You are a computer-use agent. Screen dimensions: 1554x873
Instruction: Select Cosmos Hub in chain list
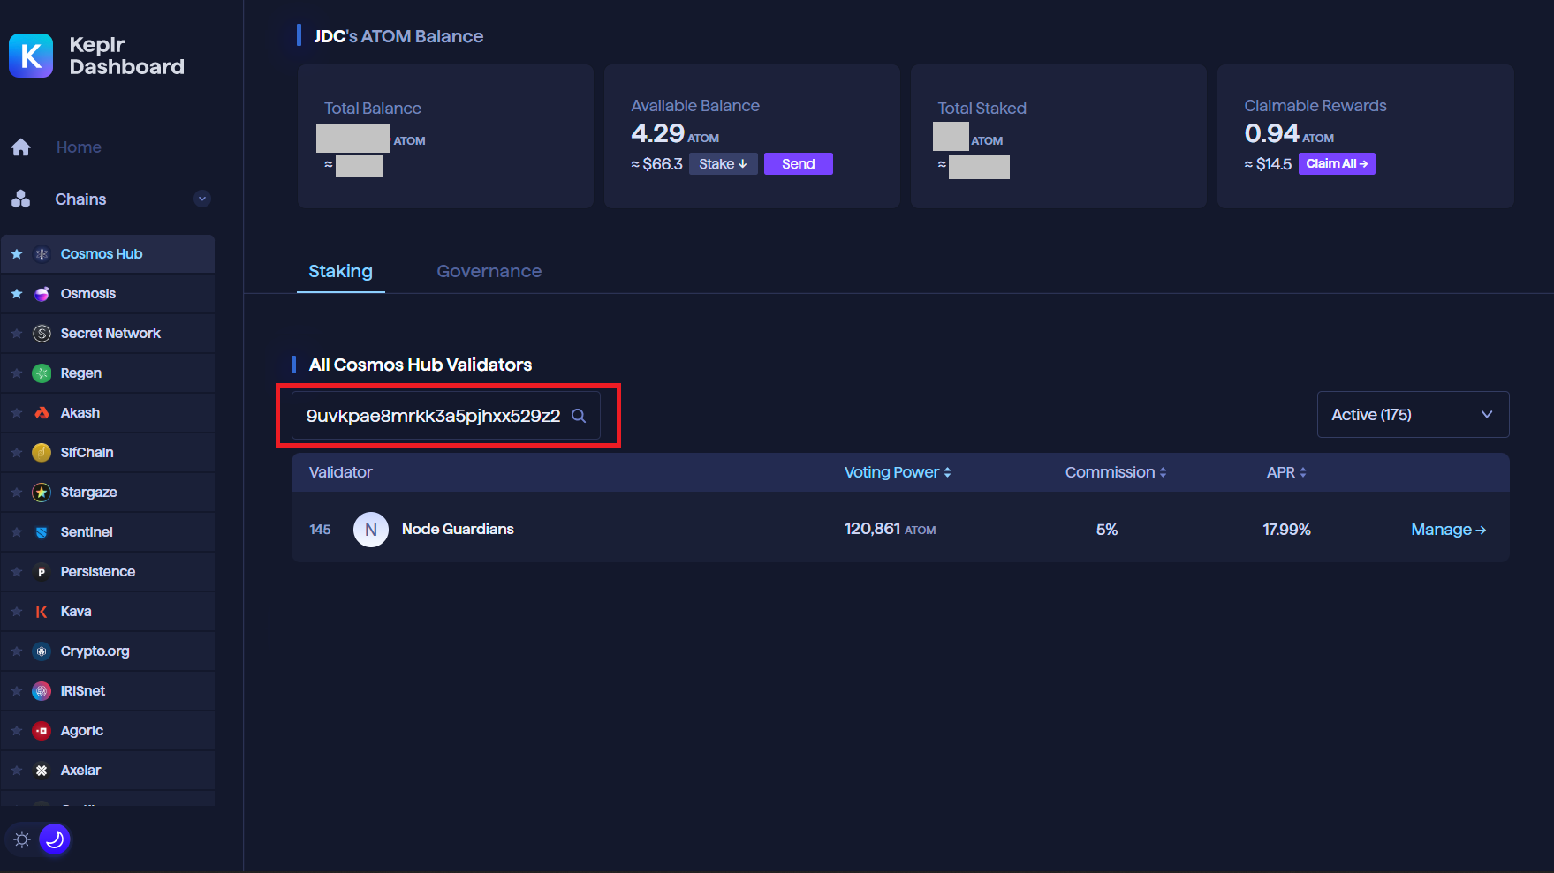coord(107,254)
